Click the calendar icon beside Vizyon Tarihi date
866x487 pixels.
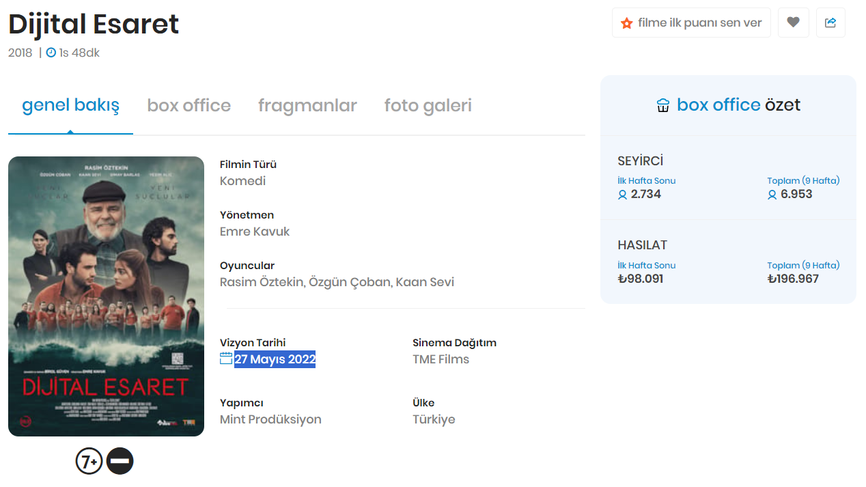click(226, 359)
